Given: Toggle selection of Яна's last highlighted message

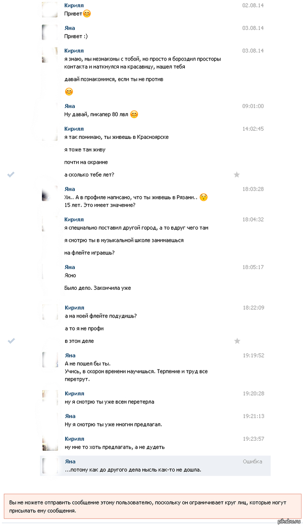Looking at the screenshot, I should 151,465.
